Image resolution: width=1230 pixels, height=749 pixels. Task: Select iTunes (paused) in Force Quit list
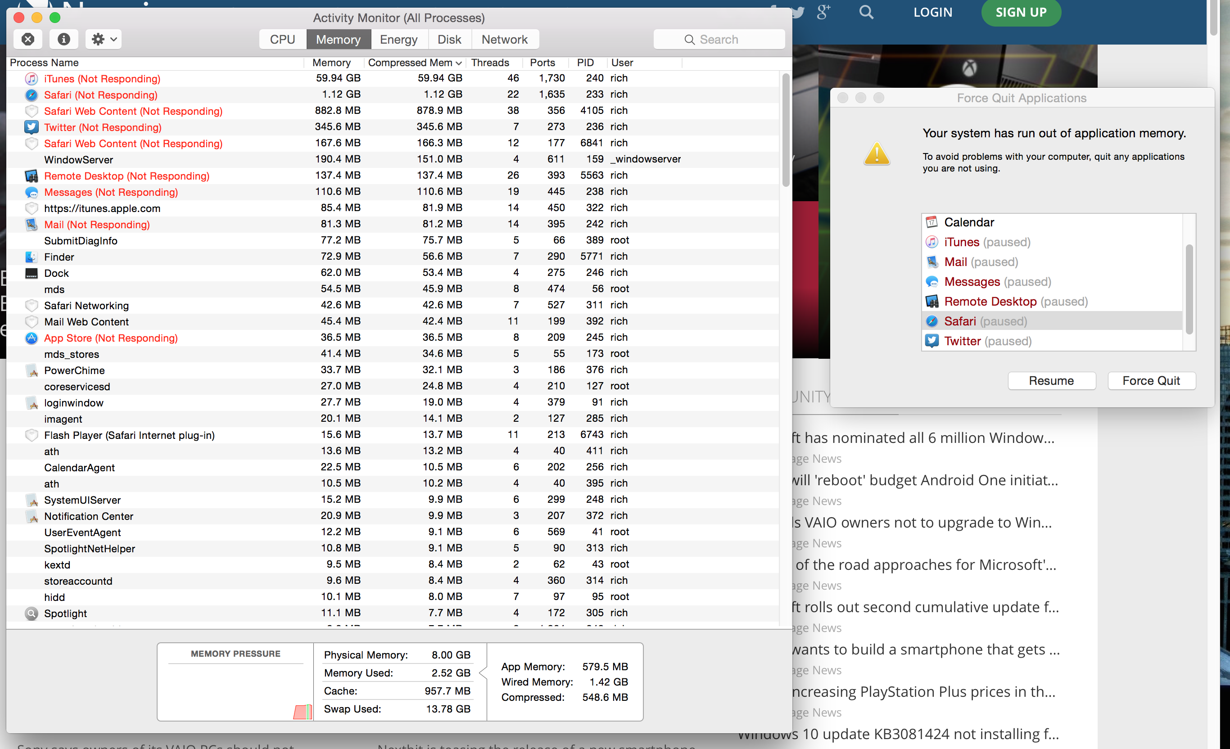[x=1052, y=242]
